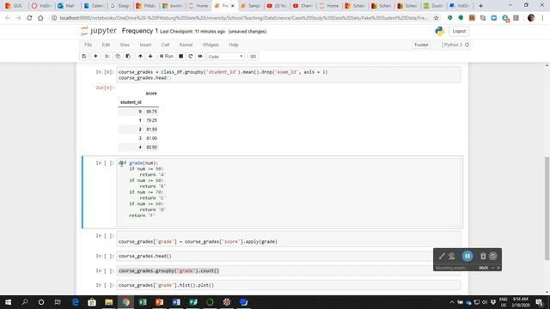This screenshot has height=309, width=550.
Task: Open the command palette keyboard icon
Action: [x=253, y=57]
